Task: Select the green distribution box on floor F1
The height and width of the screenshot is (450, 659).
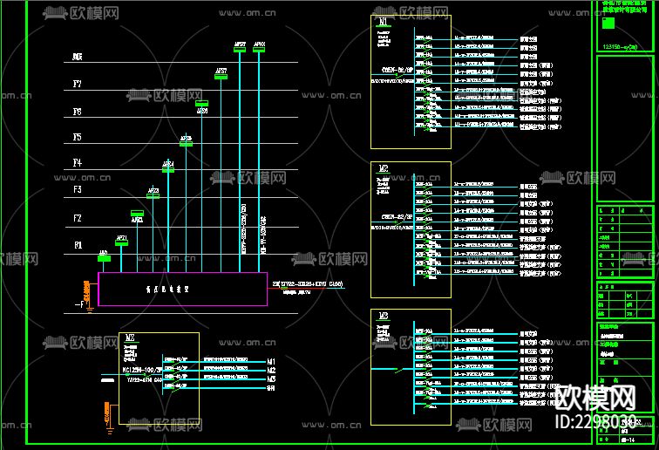Action: pos(122,243)
